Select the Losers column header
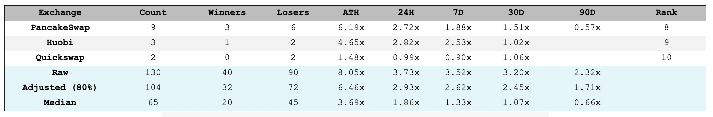Image resolution: width=713 pixels, height=117 pixels. click(293, 13)
